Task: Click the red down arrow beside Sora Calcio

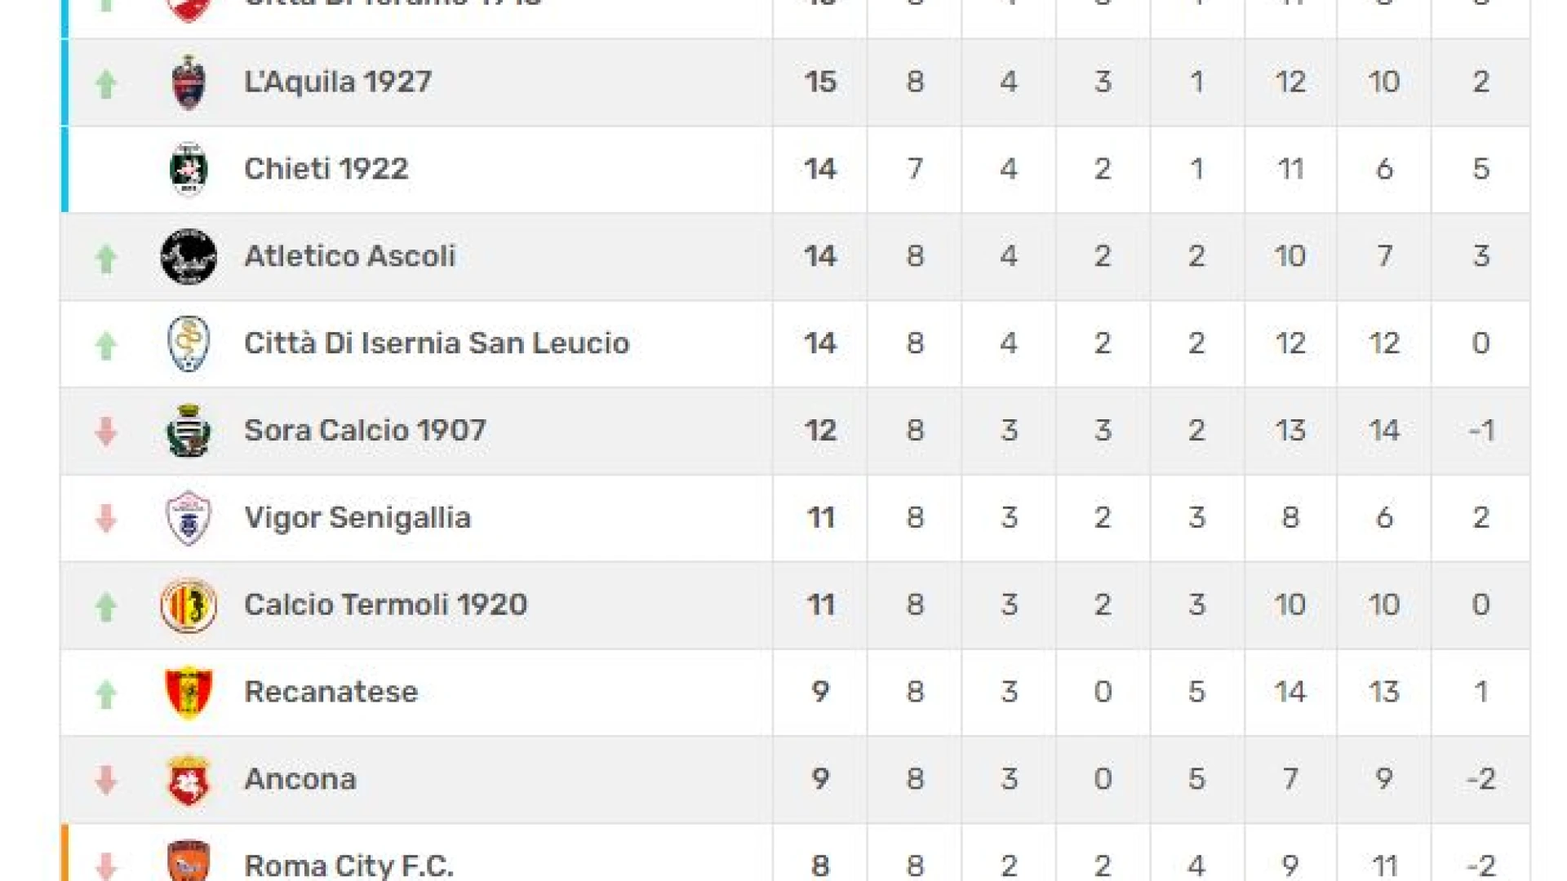Action: point(106,432)
